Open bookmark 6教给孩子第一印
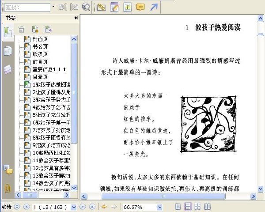 (51, 122)
